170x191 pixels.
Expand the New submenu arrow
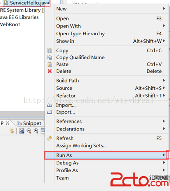pos(164,8)
